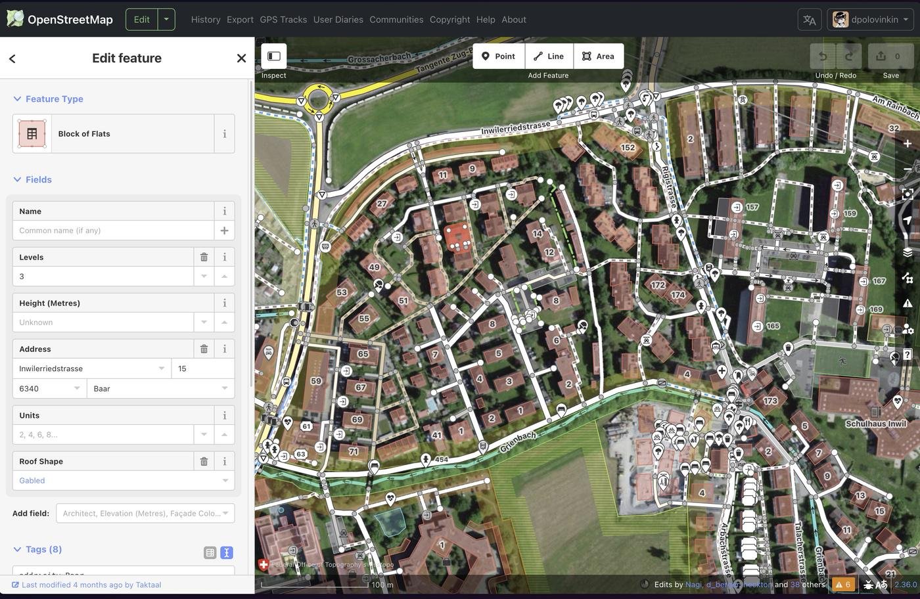Image resolution: width=920 pixels, height=599 pixels.
Task: Show info for Block of Flats preset
Action: pos(224,133)
